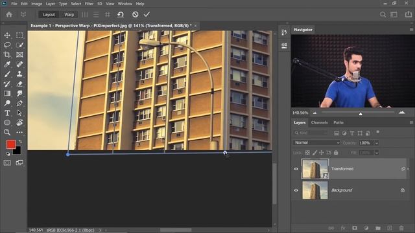415x233 pixels.
Task: Toggle layer filtering on/off switch
Action: (x=377, y=132)
